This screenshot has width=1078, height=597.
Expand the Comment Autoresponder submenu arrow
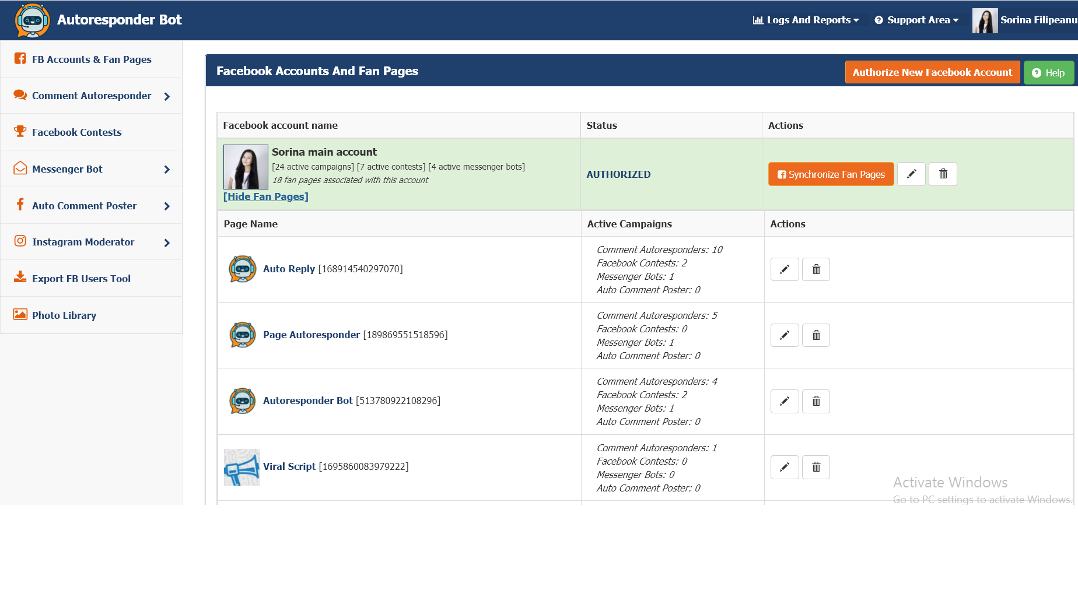(167, 96)
